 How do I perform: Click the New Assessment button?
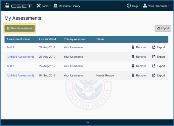pos(19,28)
